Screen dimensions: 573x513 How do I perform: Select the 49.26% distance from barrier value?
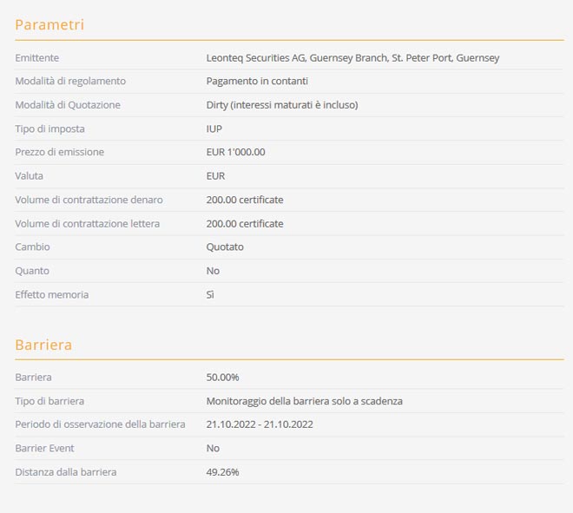pyautogui.click(x=222, y=472)
